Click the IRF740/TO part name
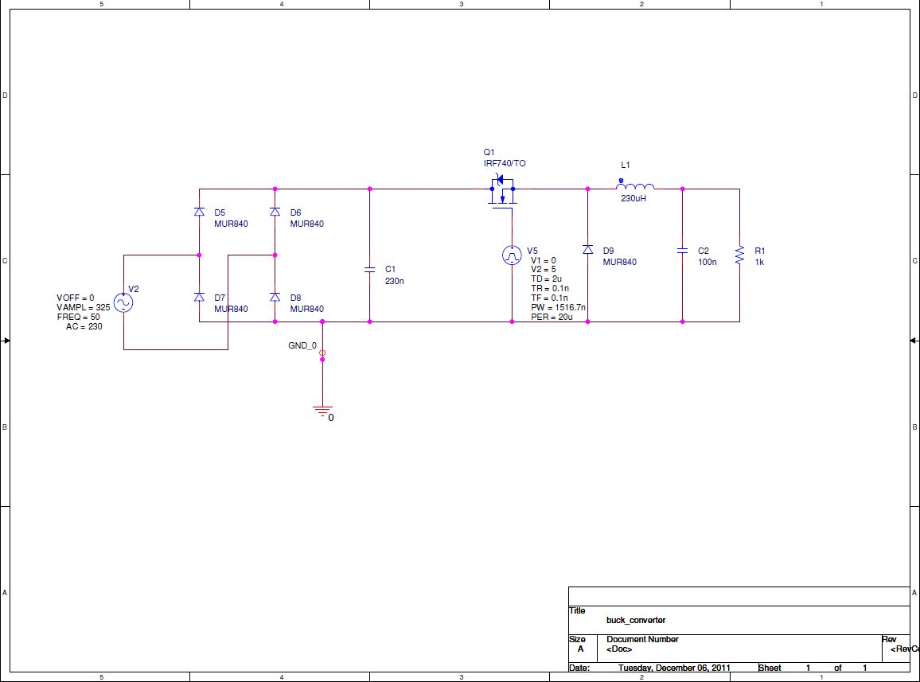920x682 pixels. 505,164
